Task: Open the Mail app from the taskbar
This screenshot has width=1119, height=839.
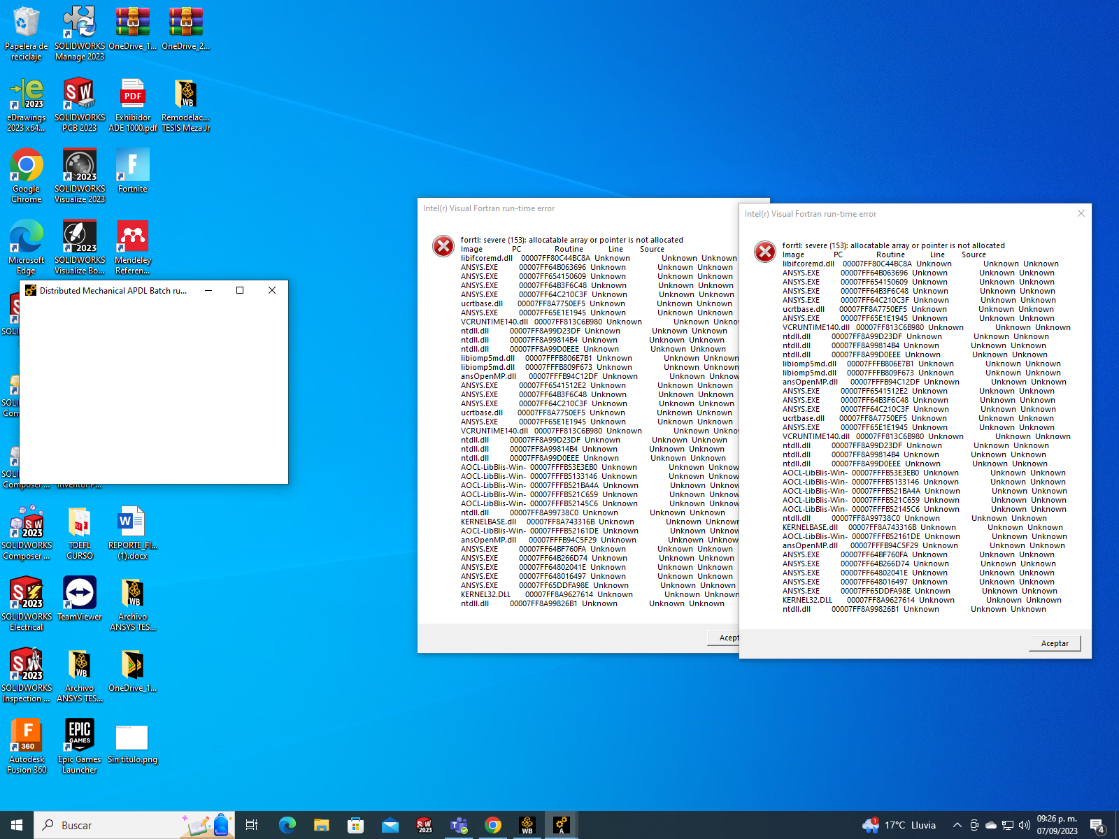Action: coord(390,825)
